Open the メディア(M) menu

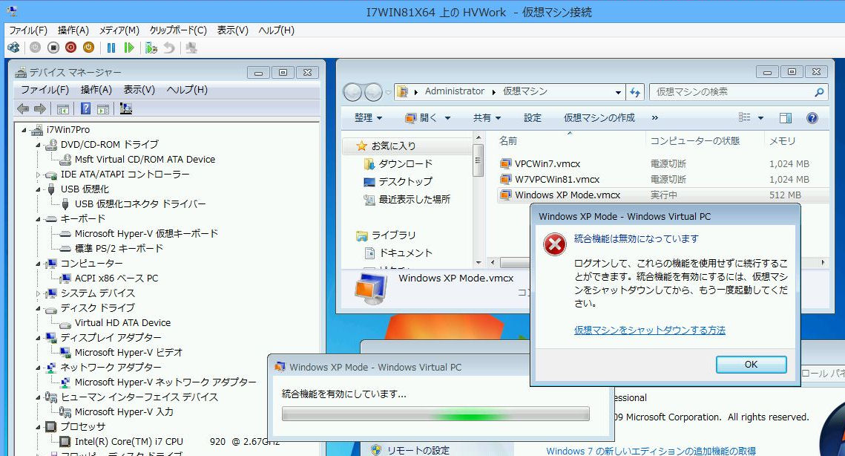(119, 30)
